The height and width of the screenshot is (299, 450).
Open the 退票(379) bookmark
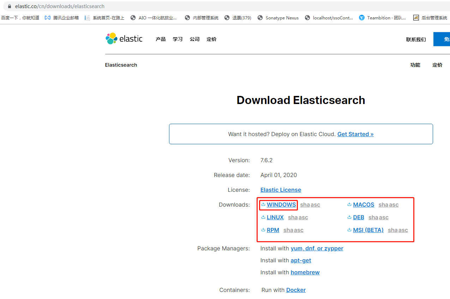(x=238, y=18)
